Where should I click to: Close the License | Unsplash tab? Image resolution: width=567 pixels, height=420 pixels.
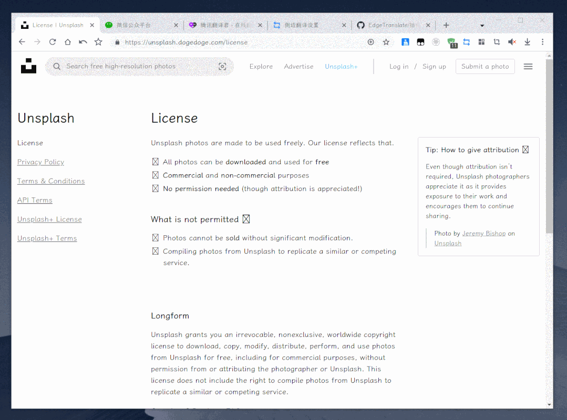tap(92, 25)
